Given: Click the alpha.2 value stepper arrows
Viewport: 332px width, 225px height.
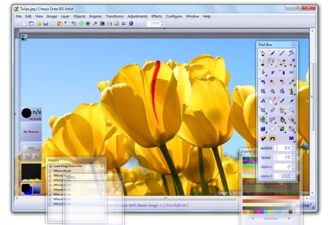Looking at the screenshot, I should 293,176.
